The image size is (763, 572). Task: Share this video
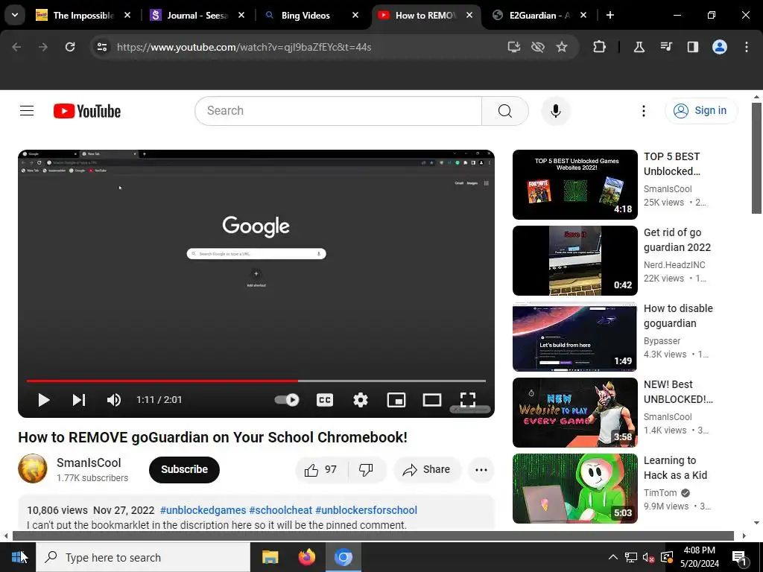coord(427,470)
